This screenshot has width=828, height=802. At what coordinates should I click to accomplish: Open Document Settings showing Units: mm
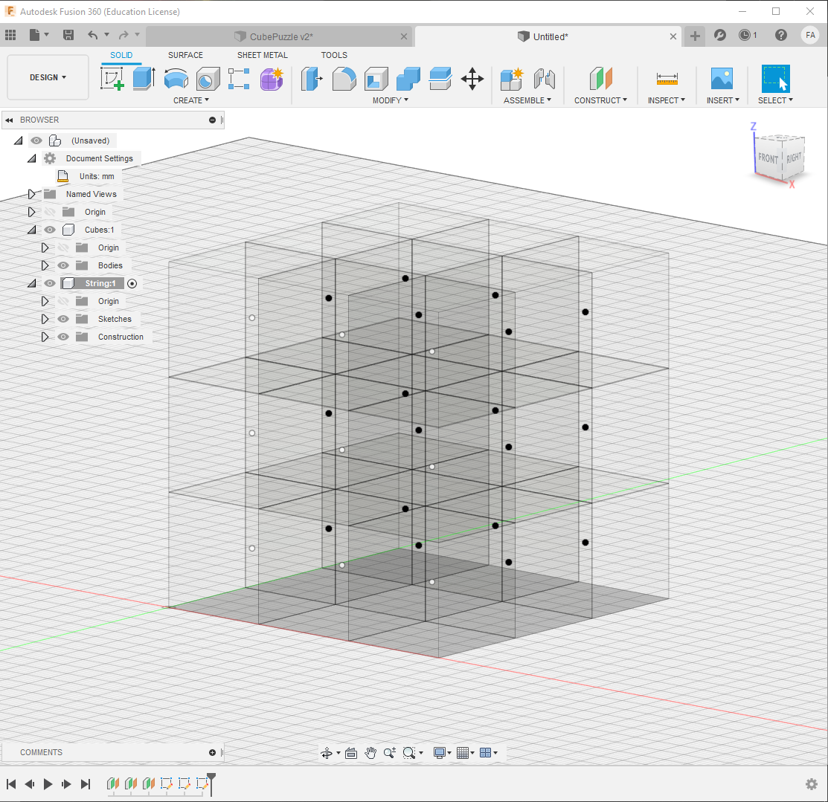point(100,158)
